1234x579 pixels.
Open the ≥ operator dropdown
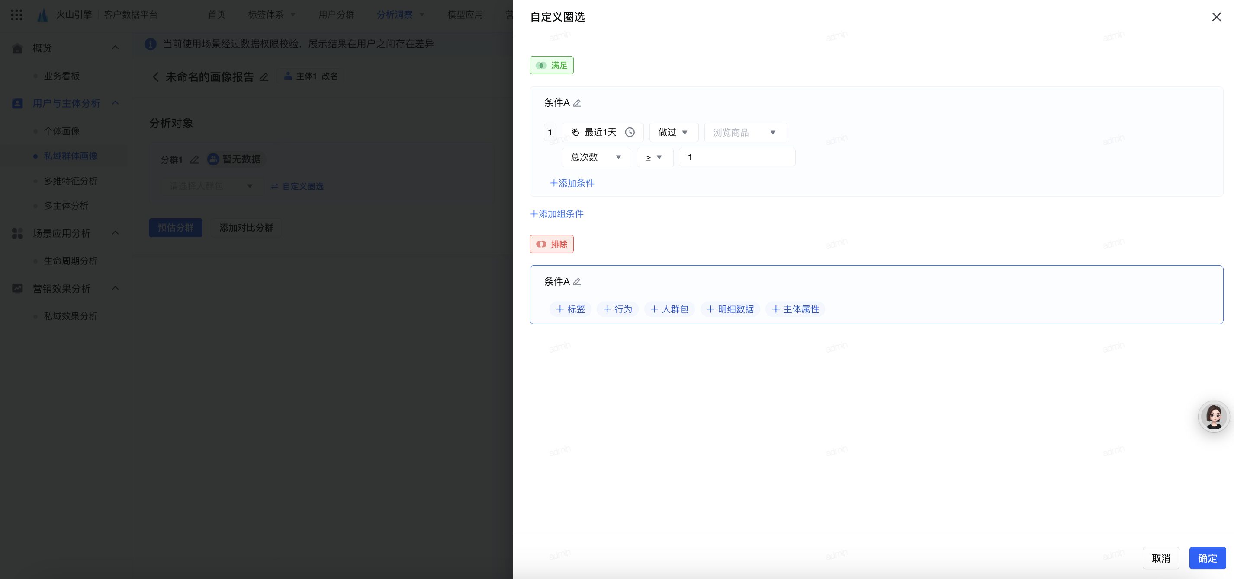point(654,157)
